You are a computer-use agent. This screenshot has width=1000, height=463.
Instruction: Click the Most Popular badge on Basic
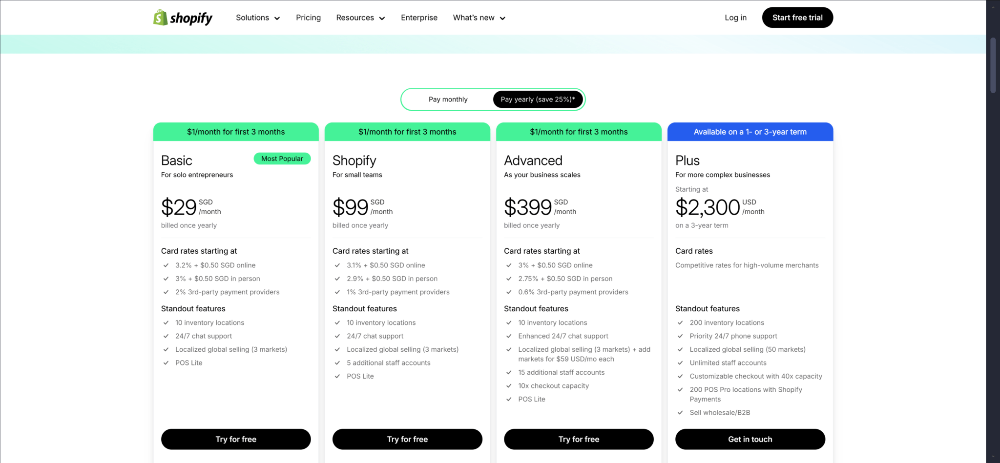point(282,159)
